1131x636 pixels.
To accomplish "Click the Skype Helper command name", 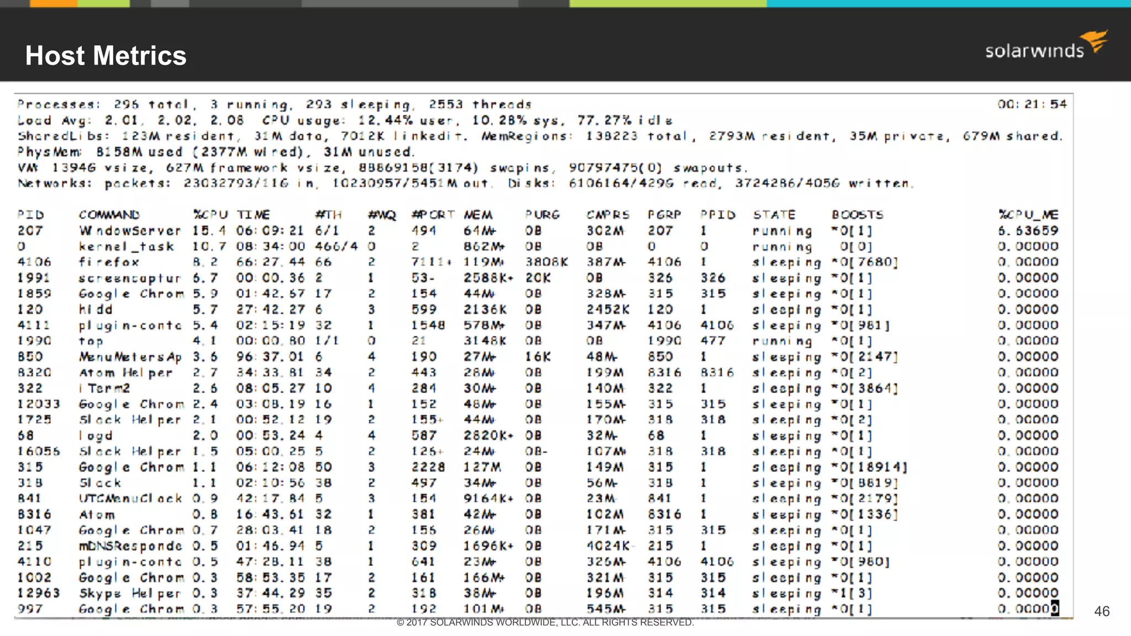I will tap(130, 593).
